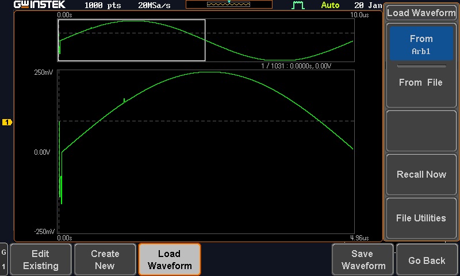Screen dimensions: 460x276
Task: Open File Utilities
Action: [421, 218]
